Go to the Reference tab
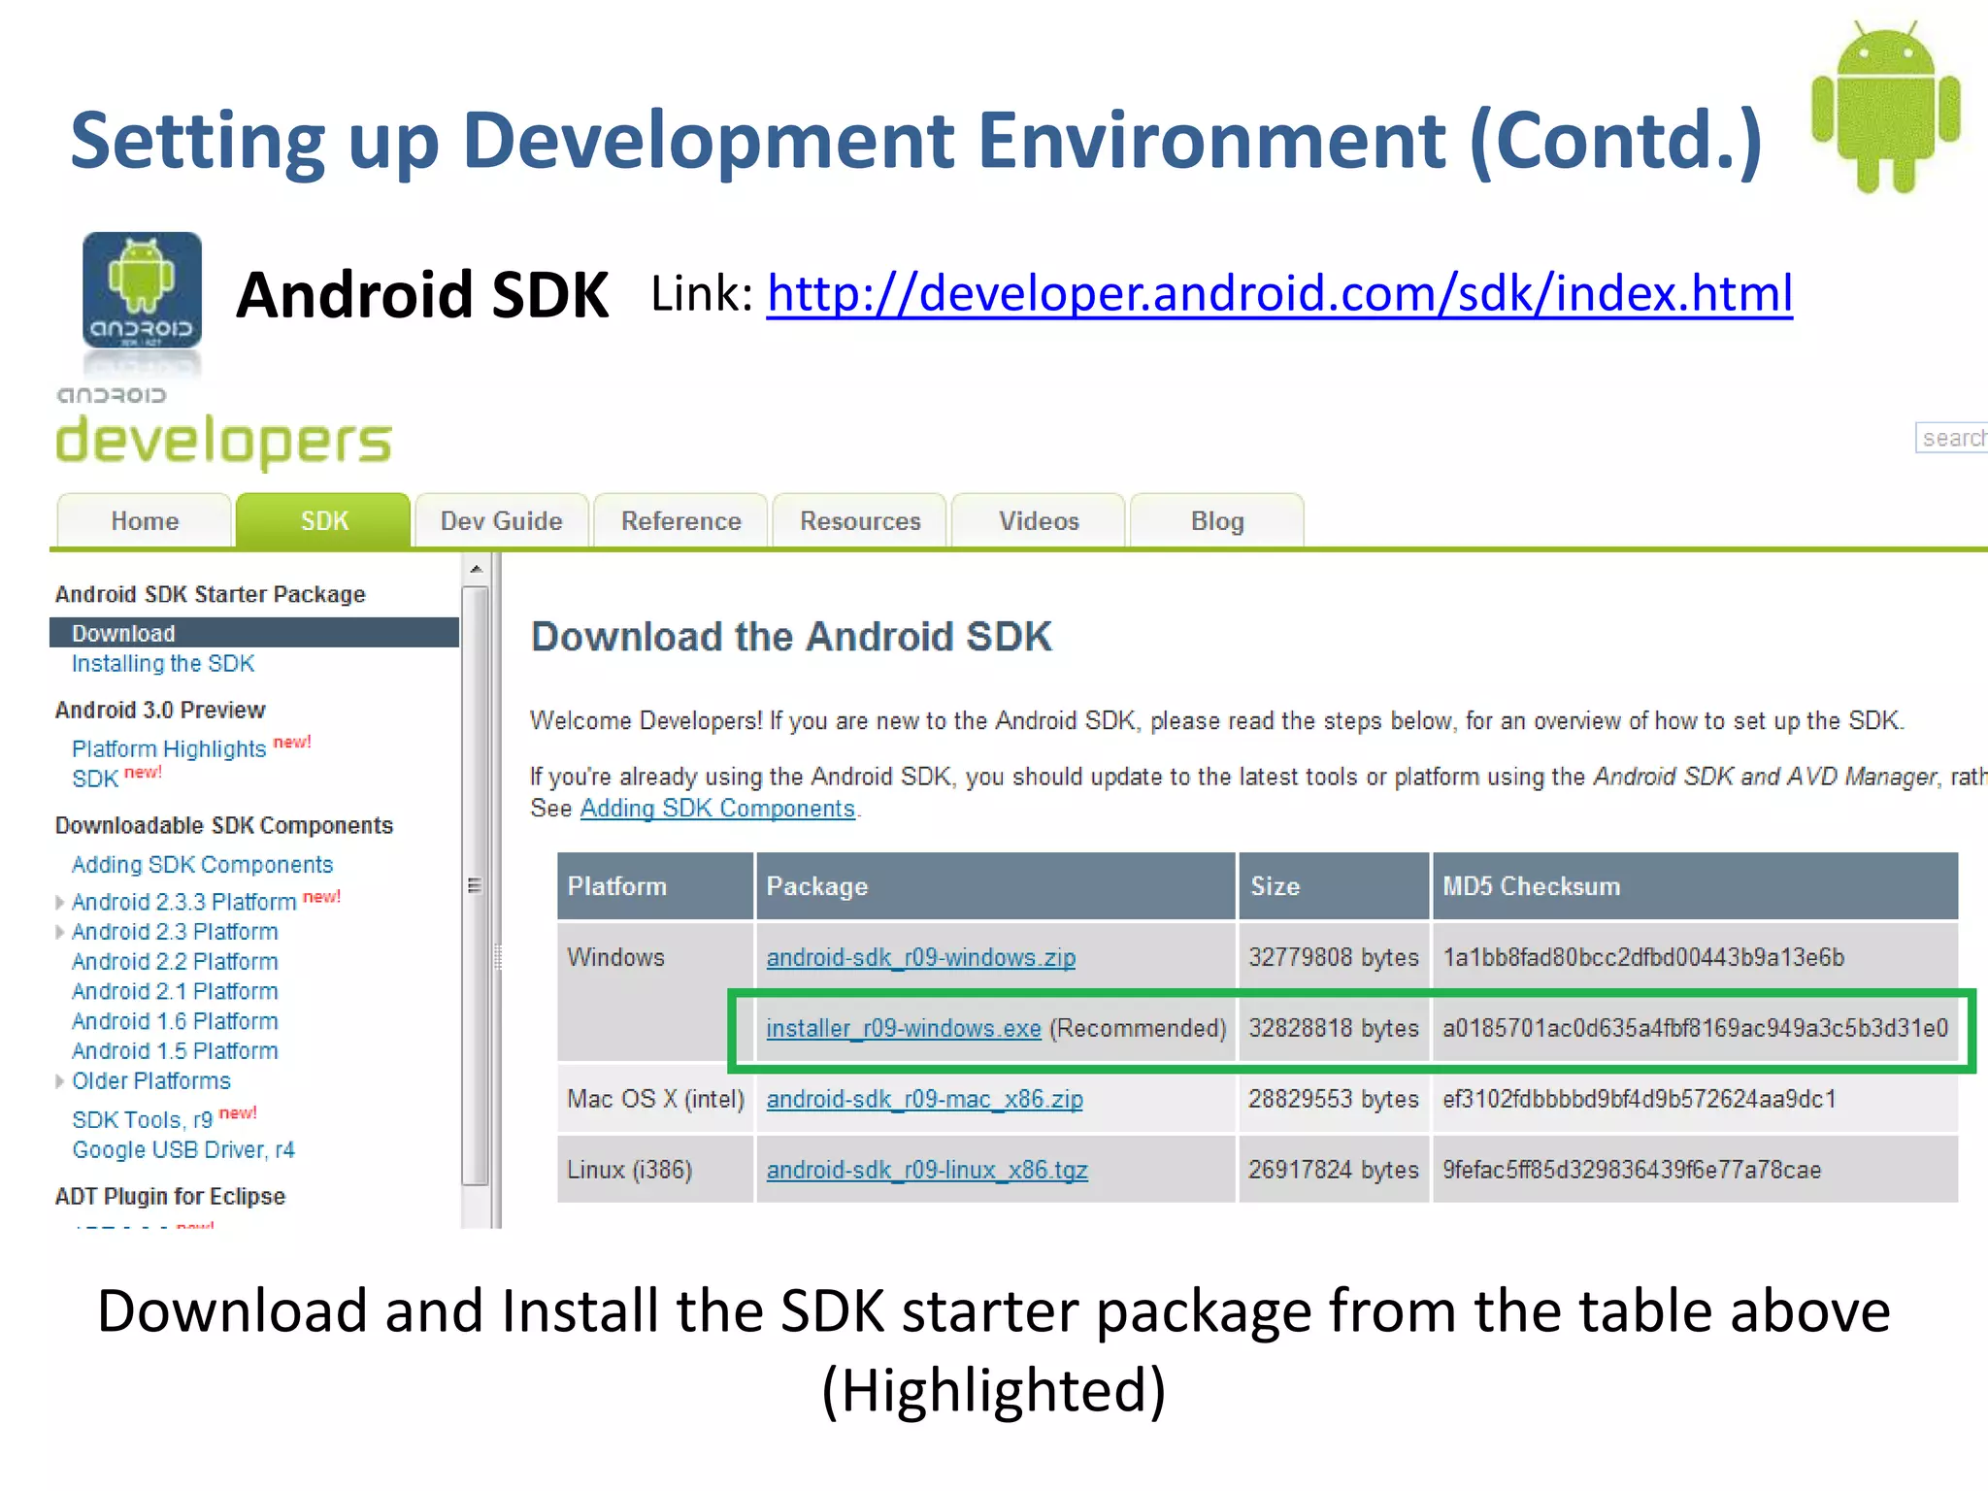 (x=680, y=521)
